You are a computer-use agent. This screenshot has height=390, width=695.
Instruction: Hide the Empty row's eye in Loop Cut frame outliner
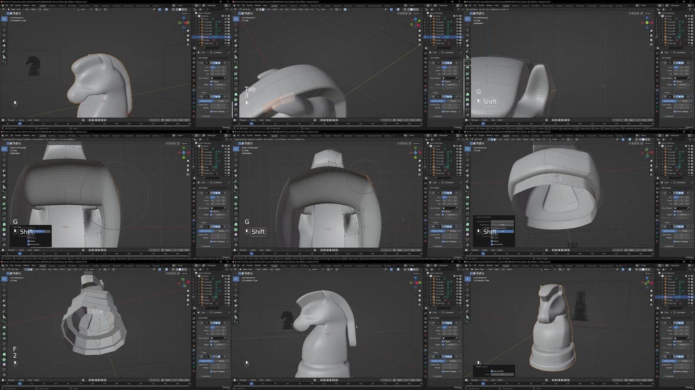(x=689, y=170)
